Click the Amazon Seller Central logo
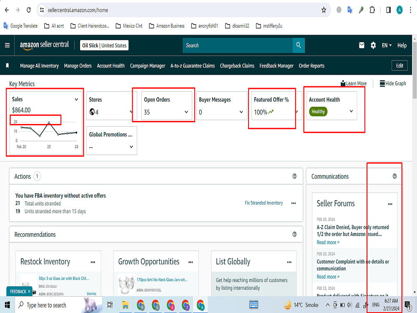417x313 pixels. pos(44,45)
